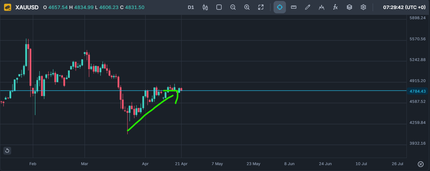Select the pencil drawing tool
Image resolution: width=430 pixels, height=171 pixels.
click(x=308, y=7)
